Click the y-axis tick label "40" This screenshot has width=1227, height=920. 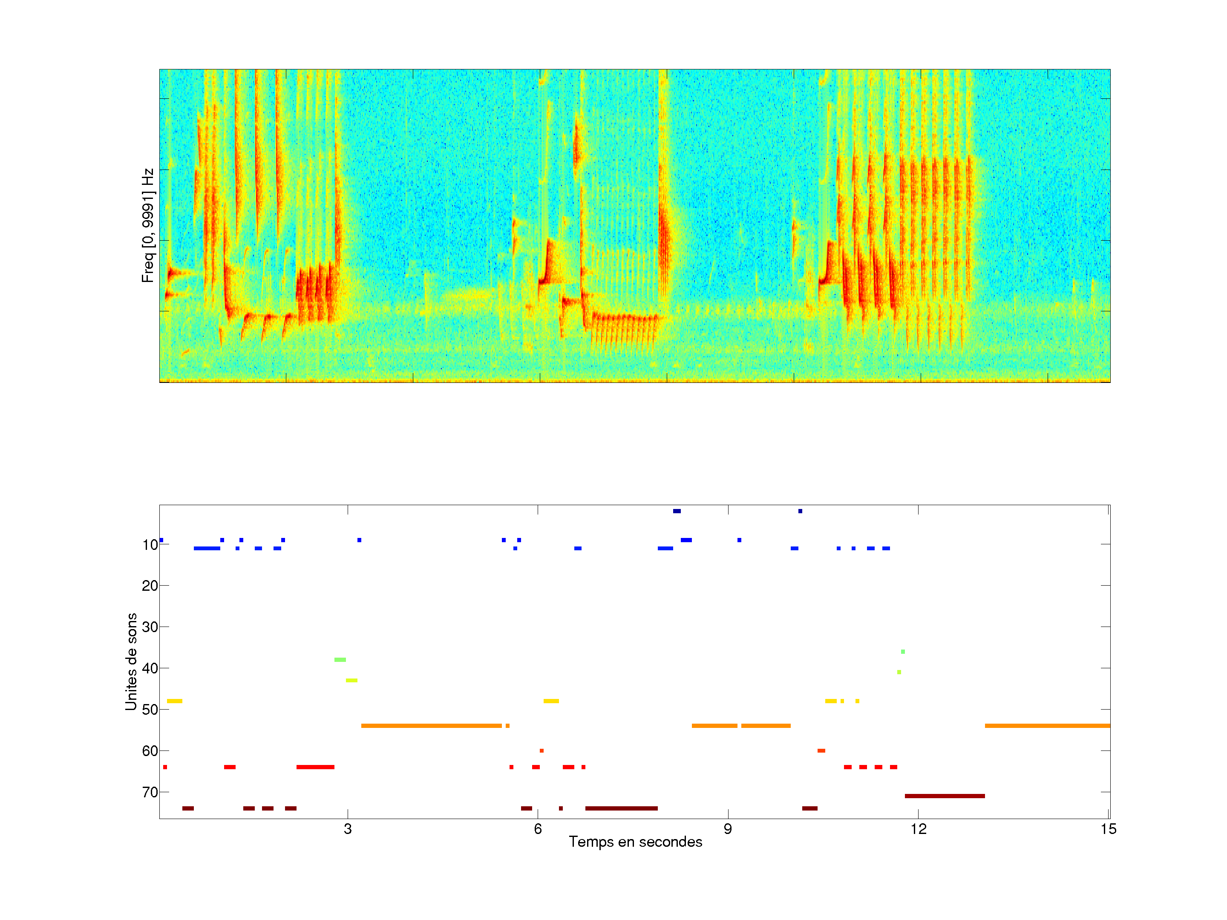pyautogui.click(x=150, y=668)
